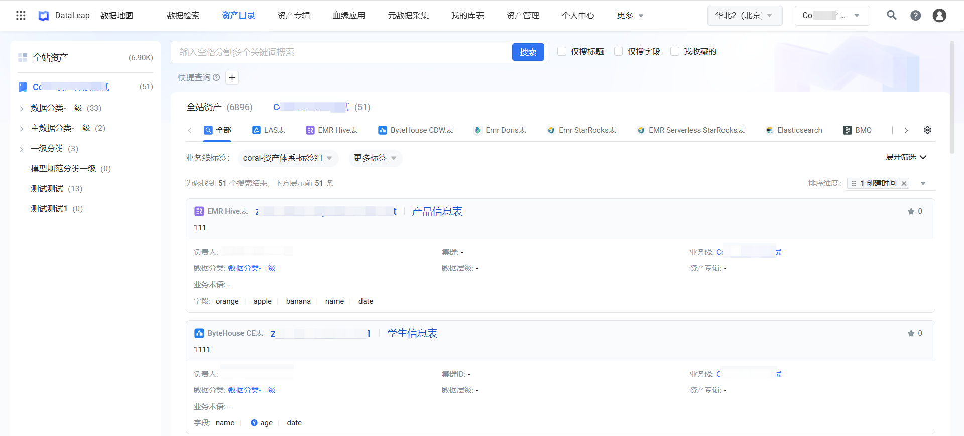Viewport: 964px width, 436px height.
Task: Toggle the 仅搜标题 checkbox
Action: click(x=562, y=51)
